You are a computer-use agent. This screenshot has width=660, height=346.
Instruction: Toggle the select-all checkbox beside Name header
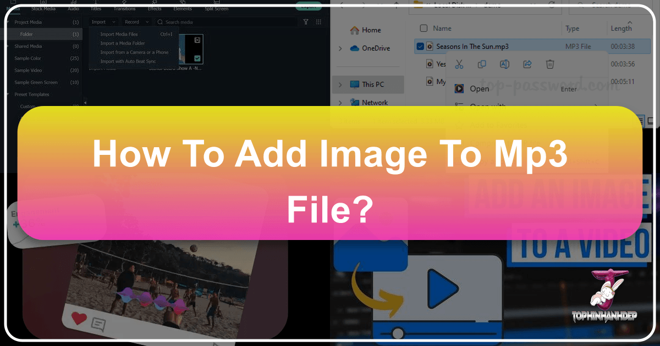click(x=423, y=28)
